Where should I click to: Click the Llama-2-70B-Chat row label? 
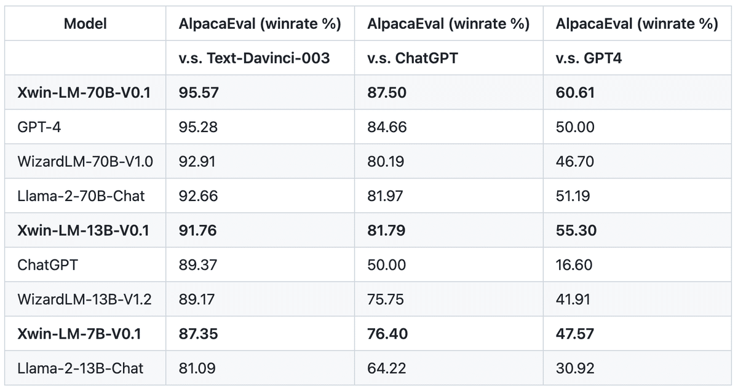point(81,196)
